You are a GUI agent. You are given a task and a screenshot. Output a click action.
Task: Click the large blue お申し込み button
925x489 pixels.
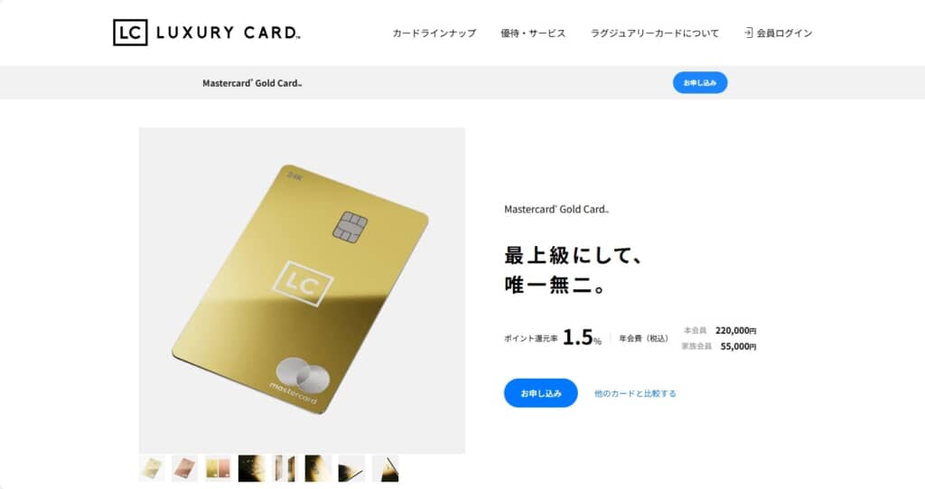coord(540,393)
